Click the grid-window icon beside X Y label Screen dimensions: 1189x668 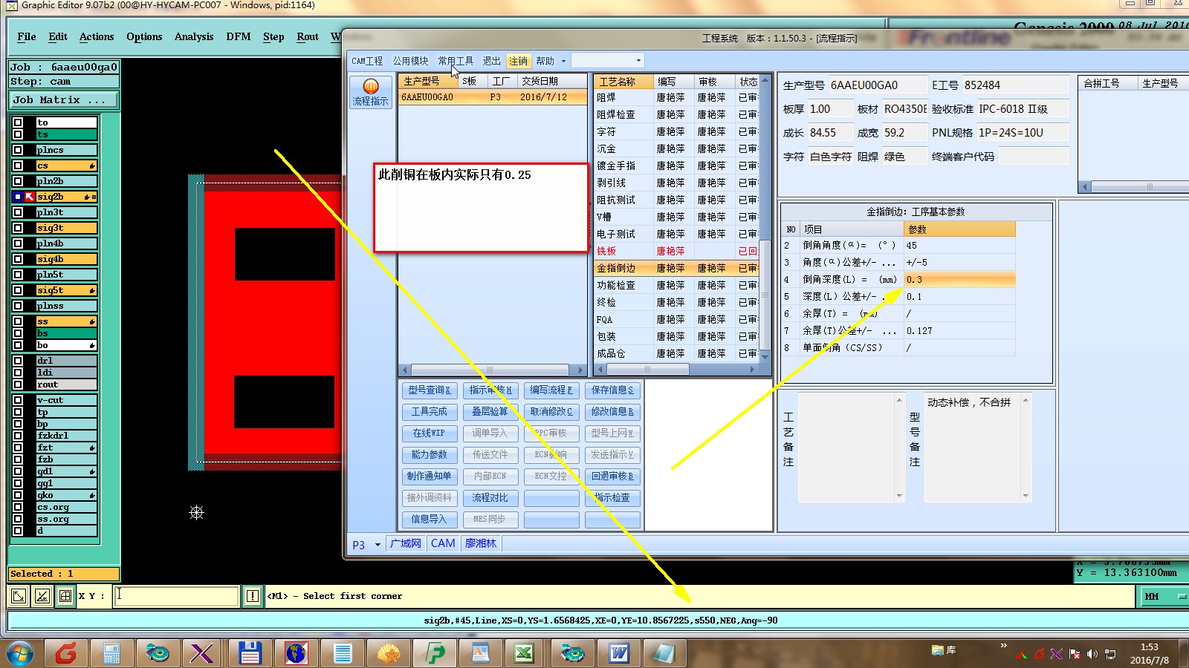(x=65, y=596)
